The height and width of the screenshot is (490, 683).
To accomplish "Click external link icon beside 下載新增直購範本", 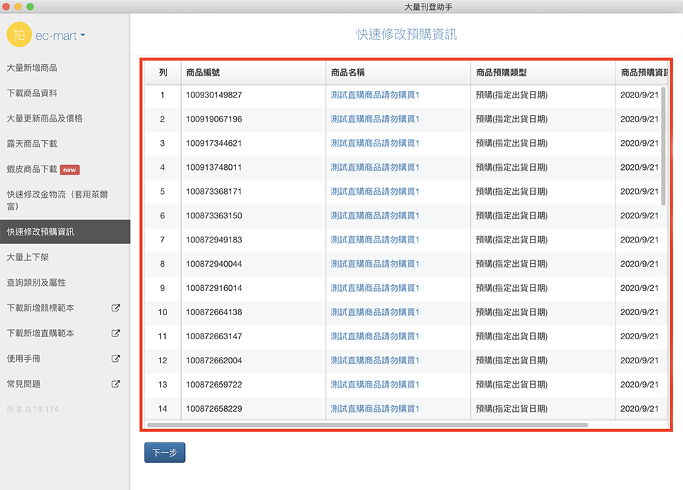I will 116,334.
